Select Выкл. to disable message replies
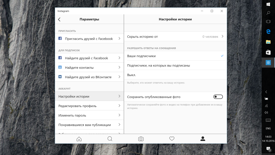The image size is (275, 155). pos(175,75)
